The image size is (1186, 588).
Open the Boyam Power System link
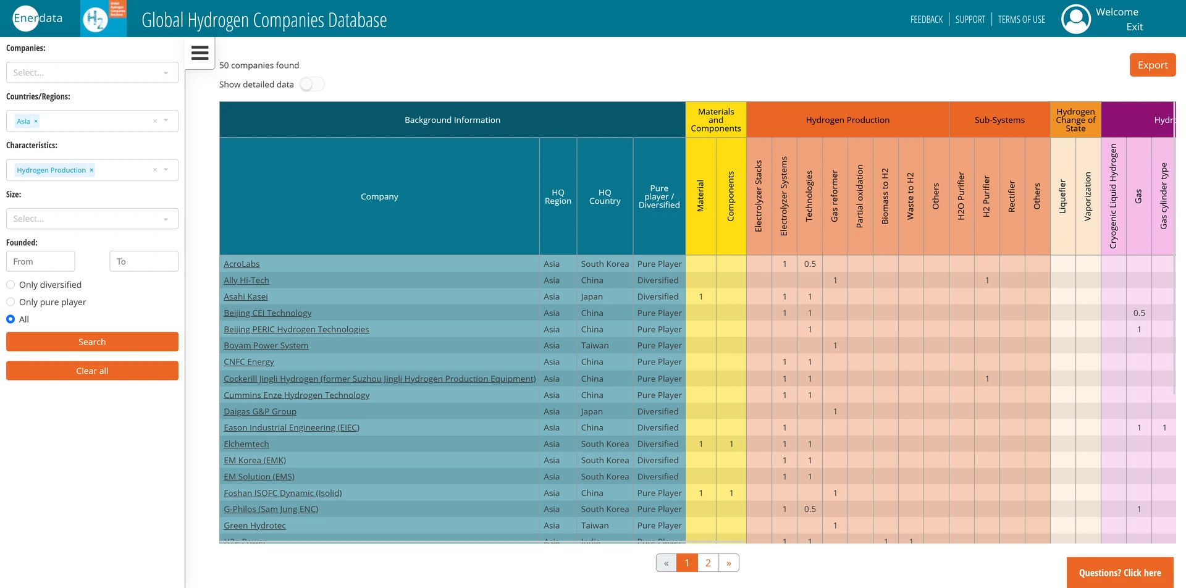266,345
